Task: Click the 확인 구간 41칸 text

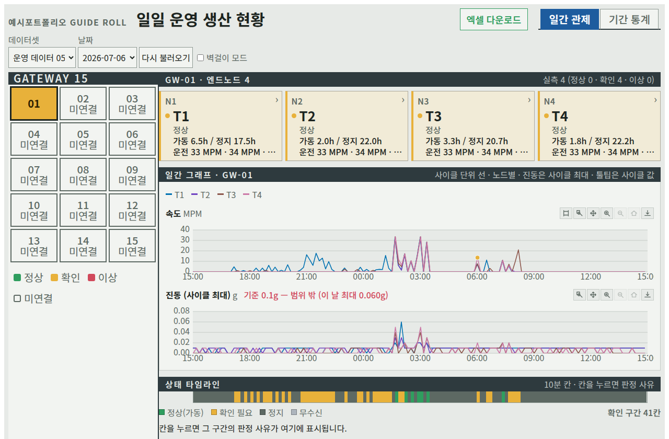Action: tap(634, 412)
